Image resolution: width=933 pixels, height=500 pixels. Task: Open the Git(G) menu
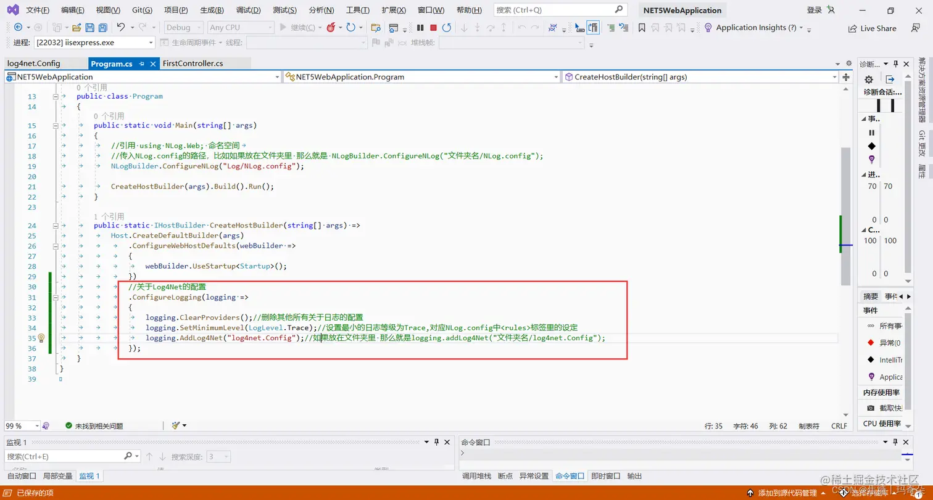click(x=143, y=10)
